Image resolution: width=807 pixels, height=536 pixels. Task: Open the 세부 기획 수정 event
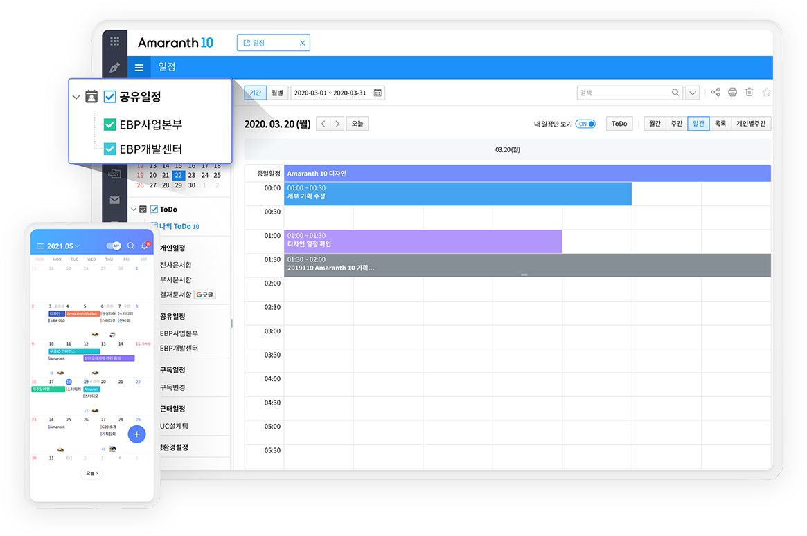(458, 194)
